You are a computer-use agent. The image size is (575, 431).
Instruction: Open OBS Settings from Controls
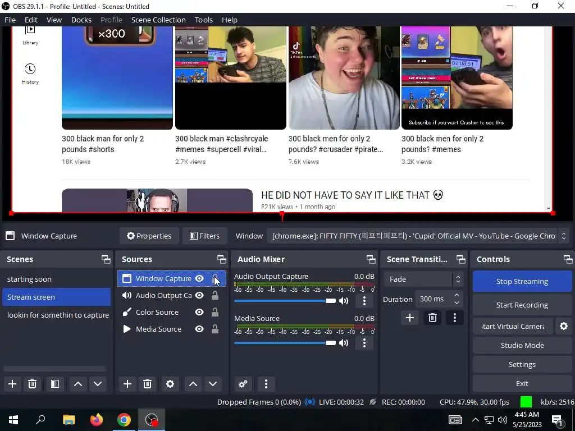coord(522,364)
